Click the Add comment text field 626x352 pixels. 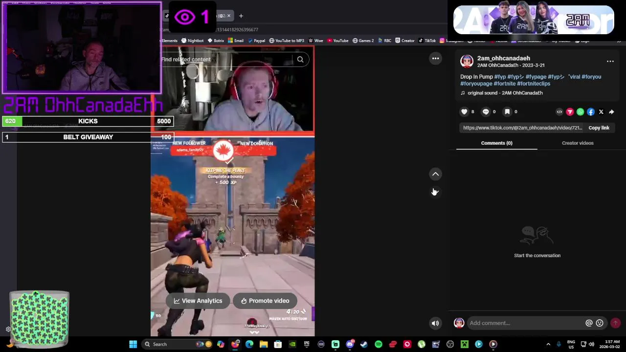[526, 323]
